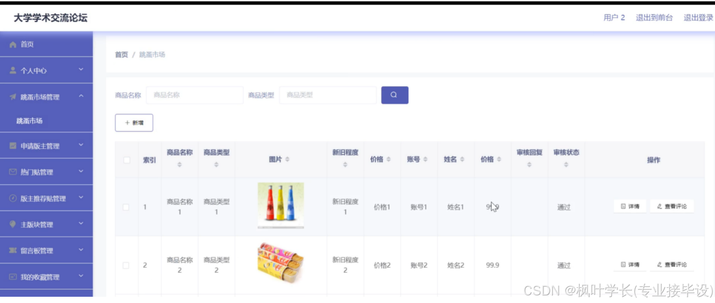Tick the checkbox for row 1
The height and width of the screenshot is (303, 715).
[x=126, y=207]
